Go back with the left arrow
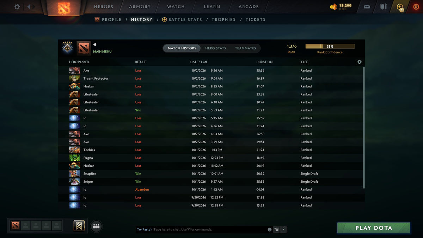 tap(29, 7)
